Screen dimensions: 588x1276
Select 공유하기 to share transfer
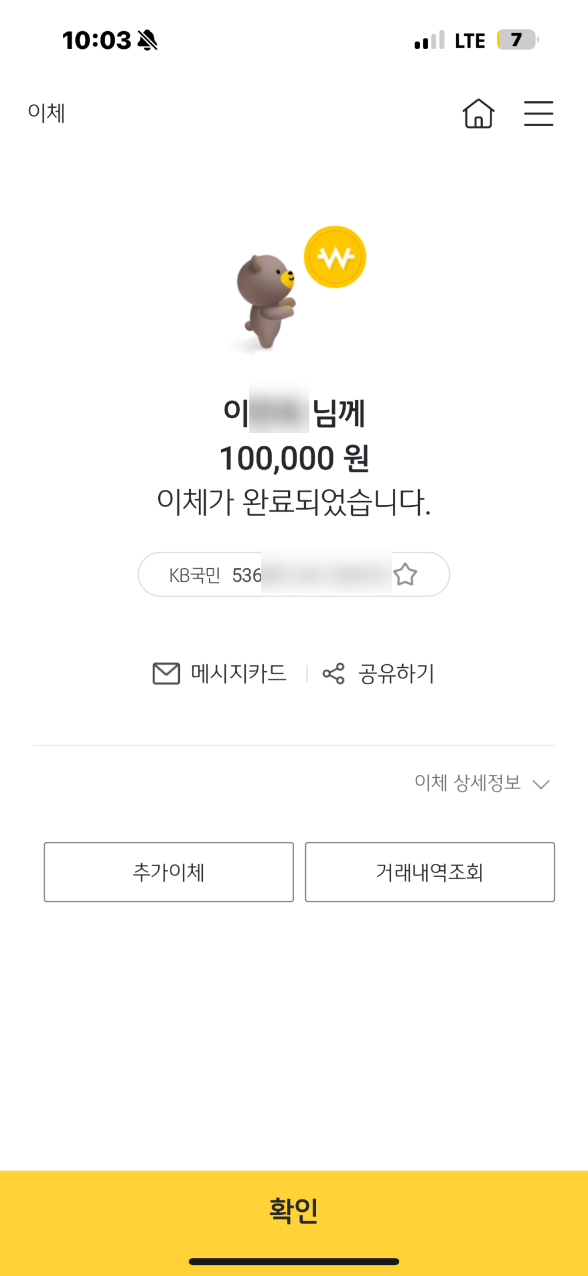click(396, 674)
